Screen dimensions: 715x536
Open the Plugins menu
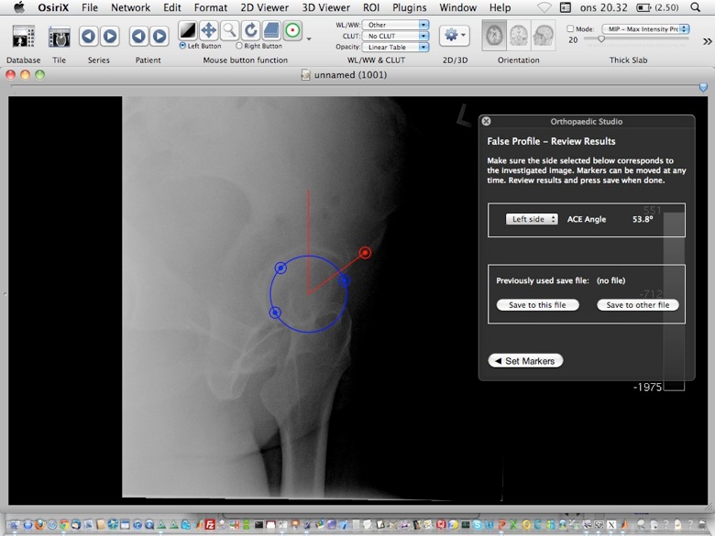point(410,7)
